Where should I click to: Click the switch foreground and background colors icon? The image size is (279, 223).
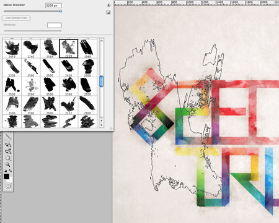click(11, 170)
